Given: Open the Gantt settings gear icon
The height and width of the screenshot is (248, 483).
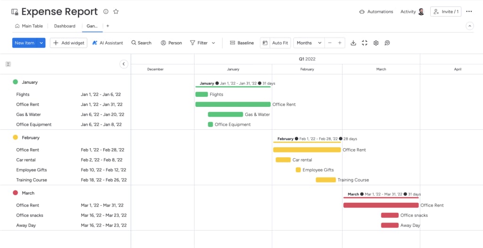Looking at the screenshot, I should pyautogui.click(x=376, y=43).
